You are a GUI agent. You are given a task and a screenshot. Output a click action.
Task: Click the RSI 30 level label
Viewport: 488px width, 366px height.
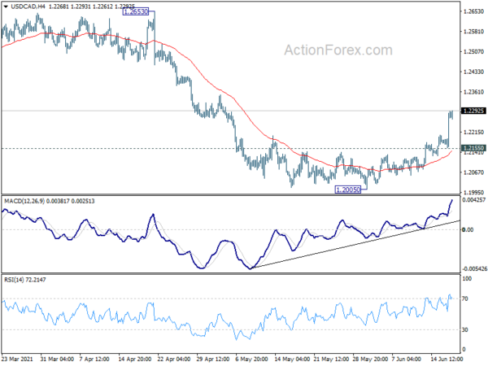465,329
